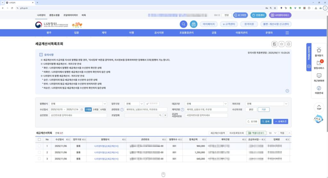
Task: Add this page to favorites with star icon
Action: [x=282, y=44]
